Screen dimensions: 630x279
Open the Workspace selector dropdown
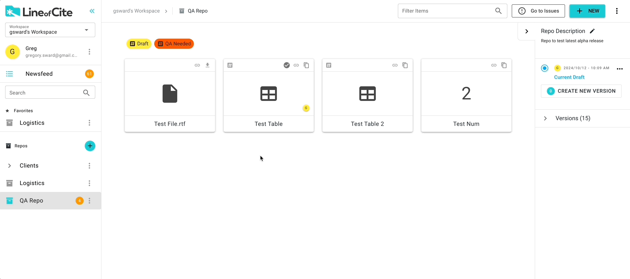[50, 30]
